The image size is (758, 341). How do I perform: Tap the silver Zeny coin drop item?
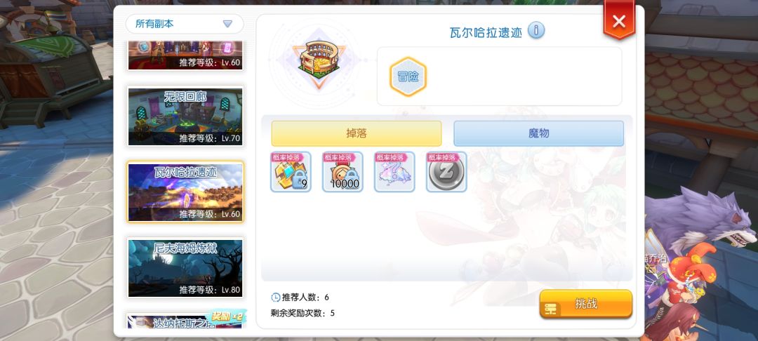(x=446, y=171)
